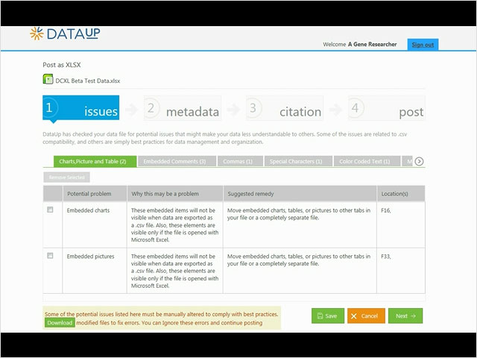Screen dimensions: 477x358
Task: Click the Excel file icon
Action: [48, 79]
